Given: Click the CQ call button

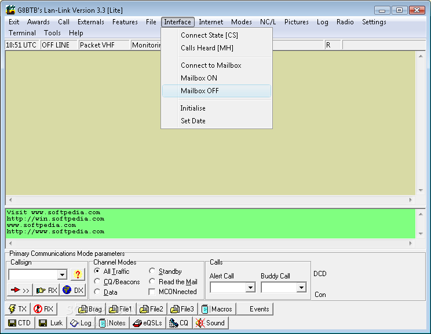Looking at the screenshot, I should [x=179, y=323].
